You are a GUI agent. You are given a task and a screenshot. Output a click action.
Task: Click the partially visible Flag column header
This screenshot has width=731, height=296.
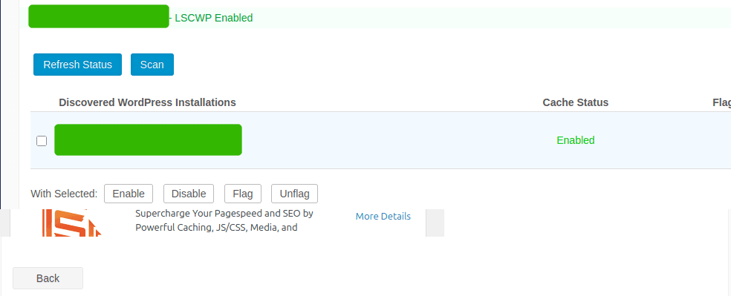pos(721,102)
